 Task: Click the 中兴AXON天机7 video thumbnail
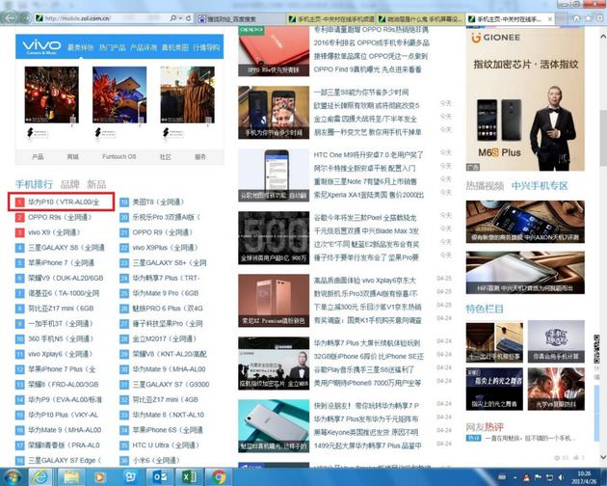pos(525,222)
